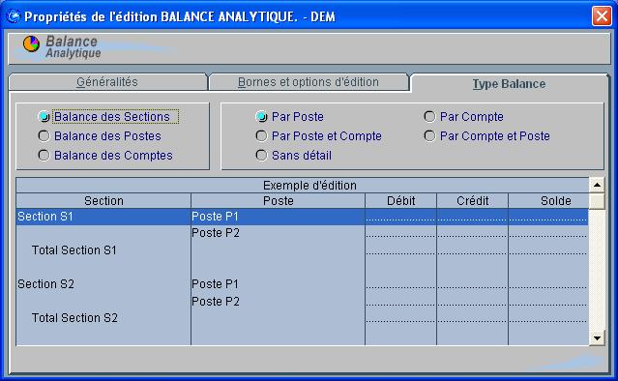Click the Exemple d'édition header
618x381 pixels.
point(303,185)
